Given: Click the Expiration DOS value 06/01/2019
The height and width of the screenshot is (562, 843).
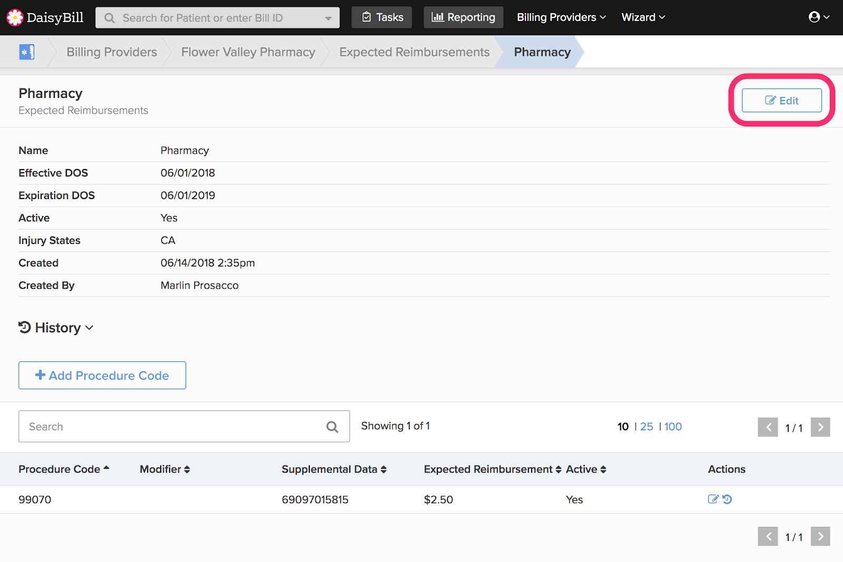Looking at the screenshot, I should 188,195.
